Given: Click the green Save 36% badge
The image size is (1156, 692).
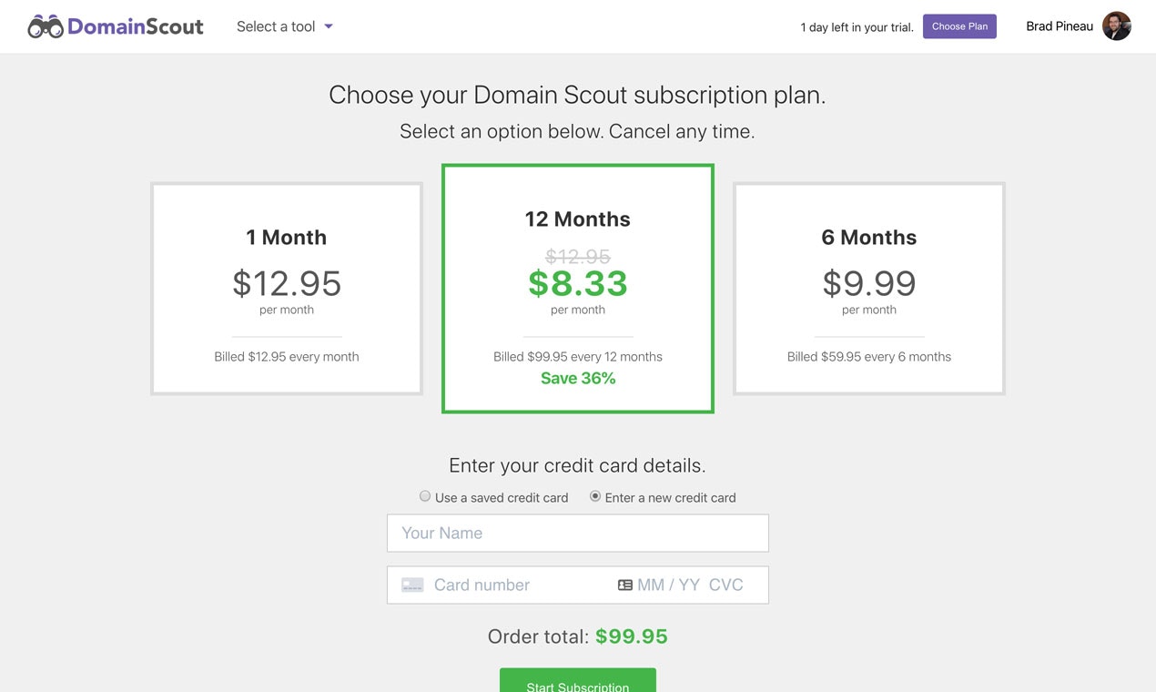Looking at the screenshot, I should [x=577, y=378].
